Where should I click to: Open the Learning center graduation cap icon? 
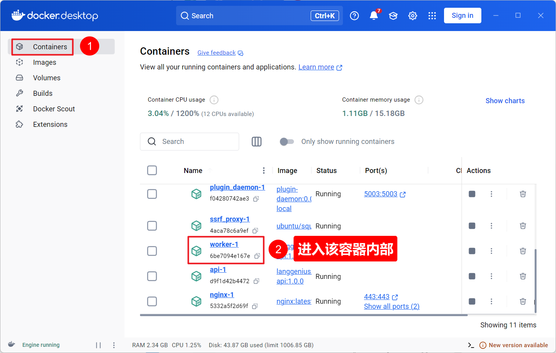(x=393, y=16)
